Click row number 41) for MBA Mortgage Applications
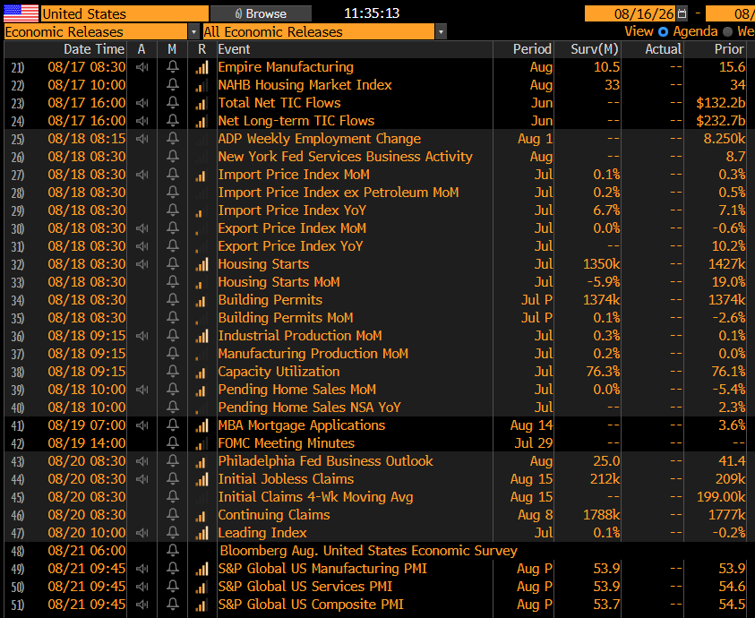This screenshot has width=755, height=618. pos(17,425)
